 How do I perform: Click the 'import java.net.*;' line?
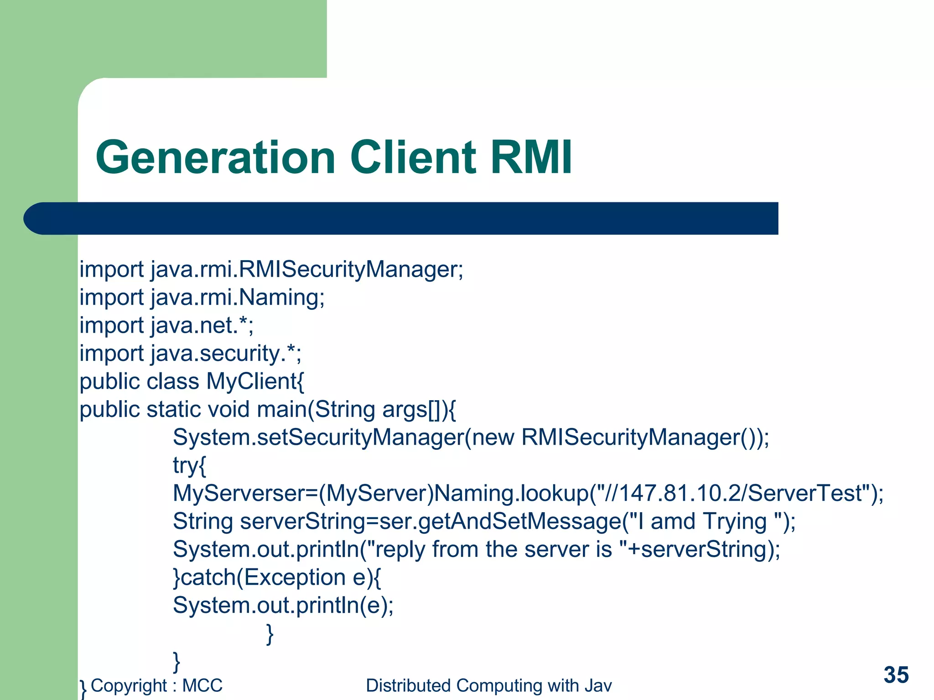point(166,325)
